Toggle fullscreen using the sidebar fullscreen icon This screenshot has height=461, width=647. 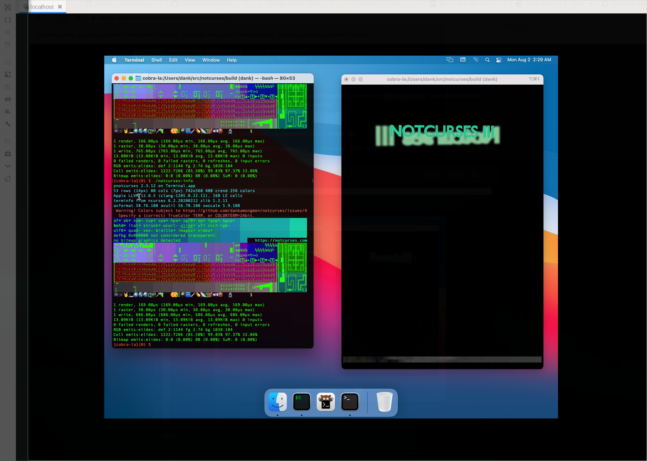8,20
